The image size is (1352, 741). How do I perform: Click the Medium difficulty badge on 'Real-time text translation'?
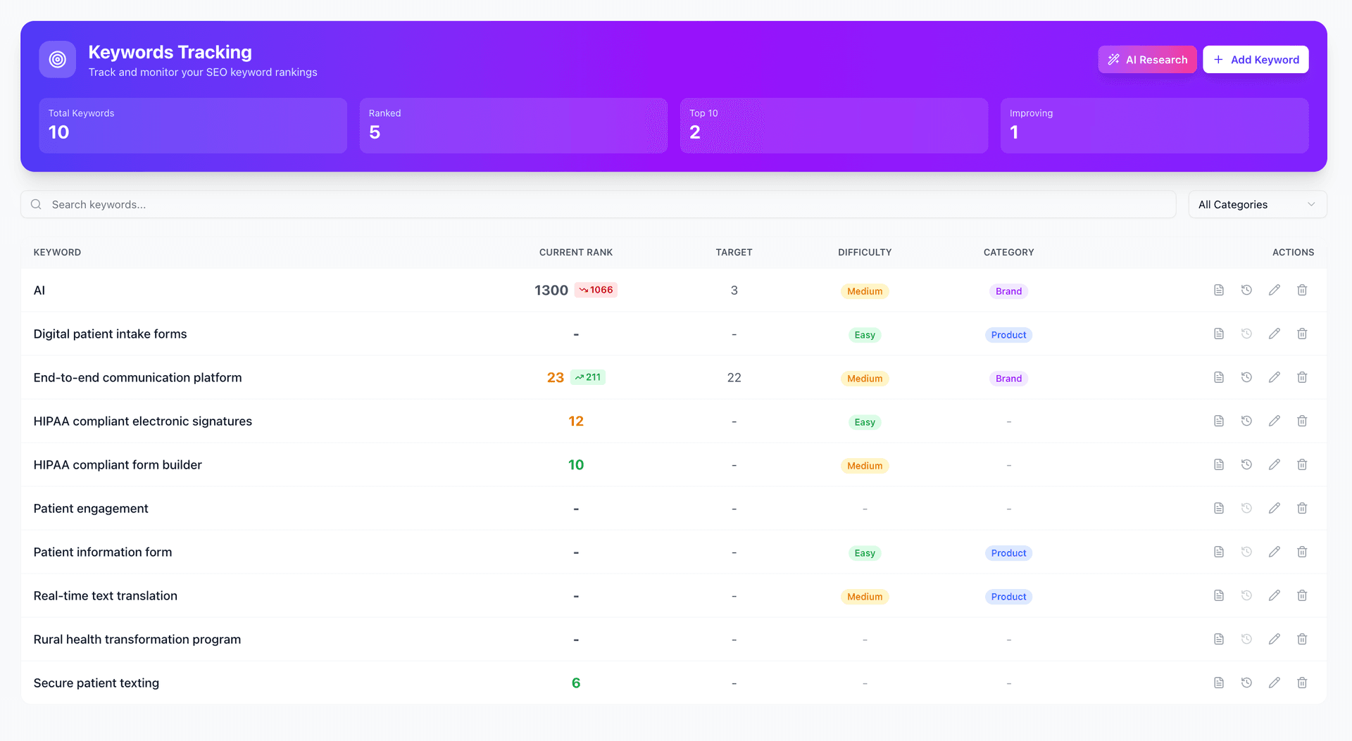click(x=864, y=596)
